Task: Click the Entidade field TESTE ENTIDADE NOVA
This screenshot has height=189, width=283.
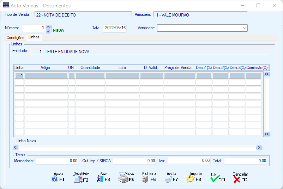Action: (x=150, y=52)
